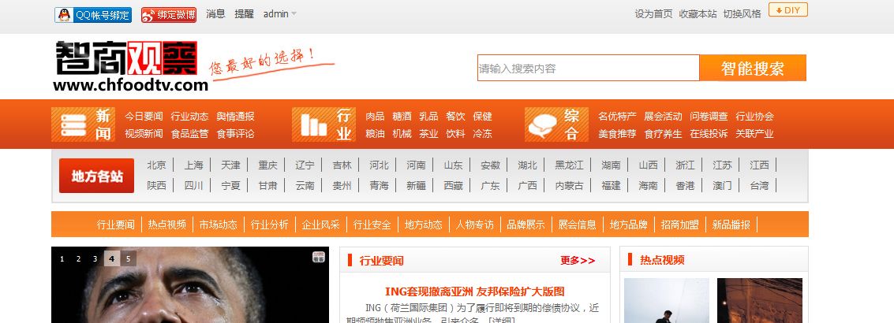Image resolution: width=894 pixels, height=323 pixels.
Task: Go to 台湾 local station
Action: pyautogui.click(x=759, y=185)
